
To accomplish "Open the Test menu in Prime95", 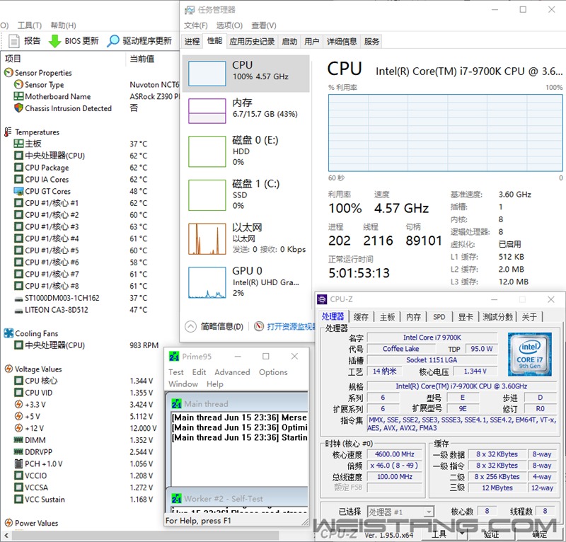I will coord(175,372).
